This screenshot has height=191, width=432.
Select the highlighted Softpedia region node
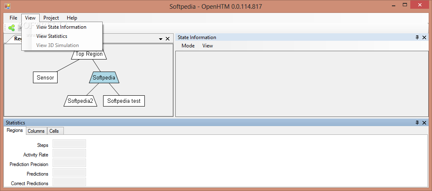click(104, 77)
